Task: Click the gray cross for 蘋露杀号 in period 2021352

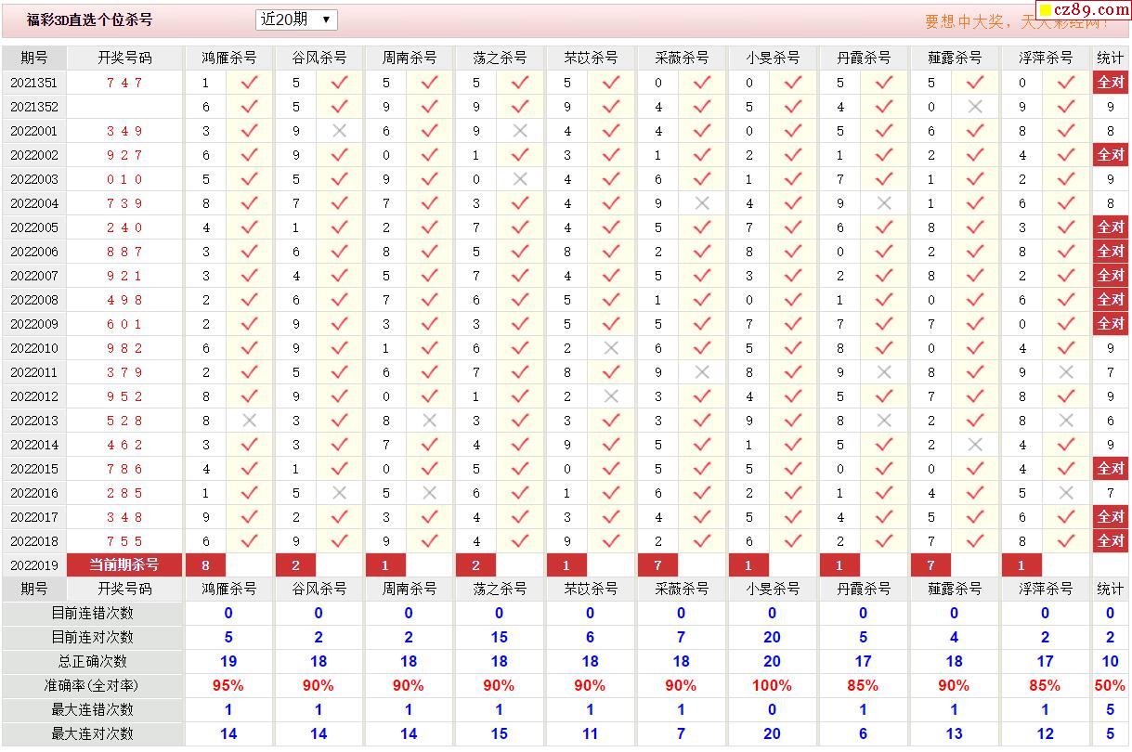Action: [x=974, y=107]
